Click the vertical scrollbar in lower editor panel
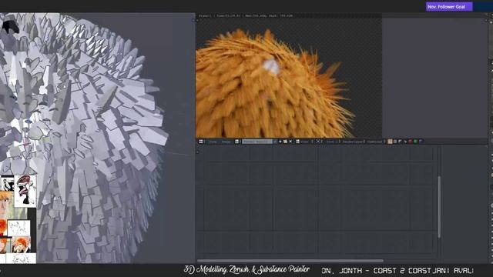This screenshot has width=493, height=277. 439,207
